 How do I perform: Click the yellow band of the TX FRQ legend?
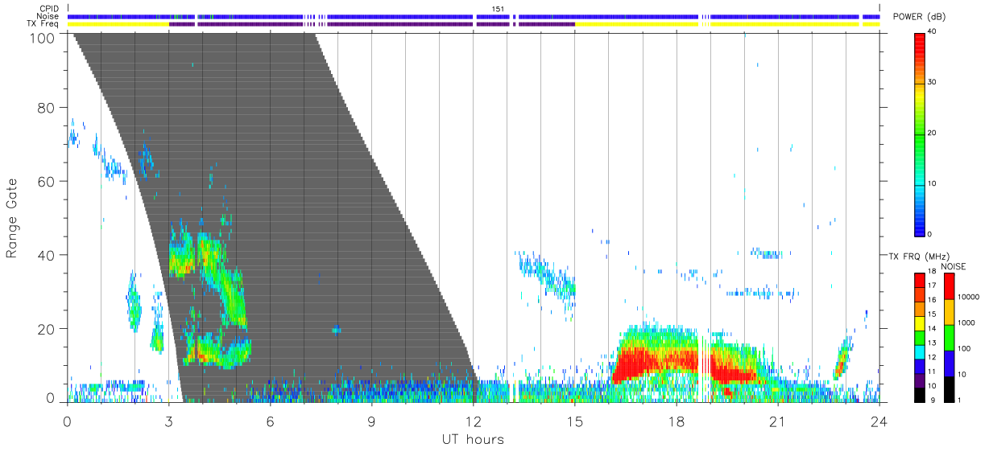[920, 323]
